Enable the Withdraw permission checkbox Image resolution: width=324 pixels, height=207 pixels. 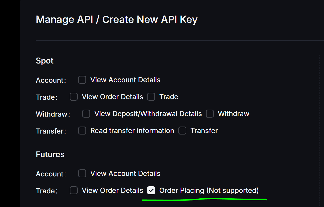click(210, 114)
